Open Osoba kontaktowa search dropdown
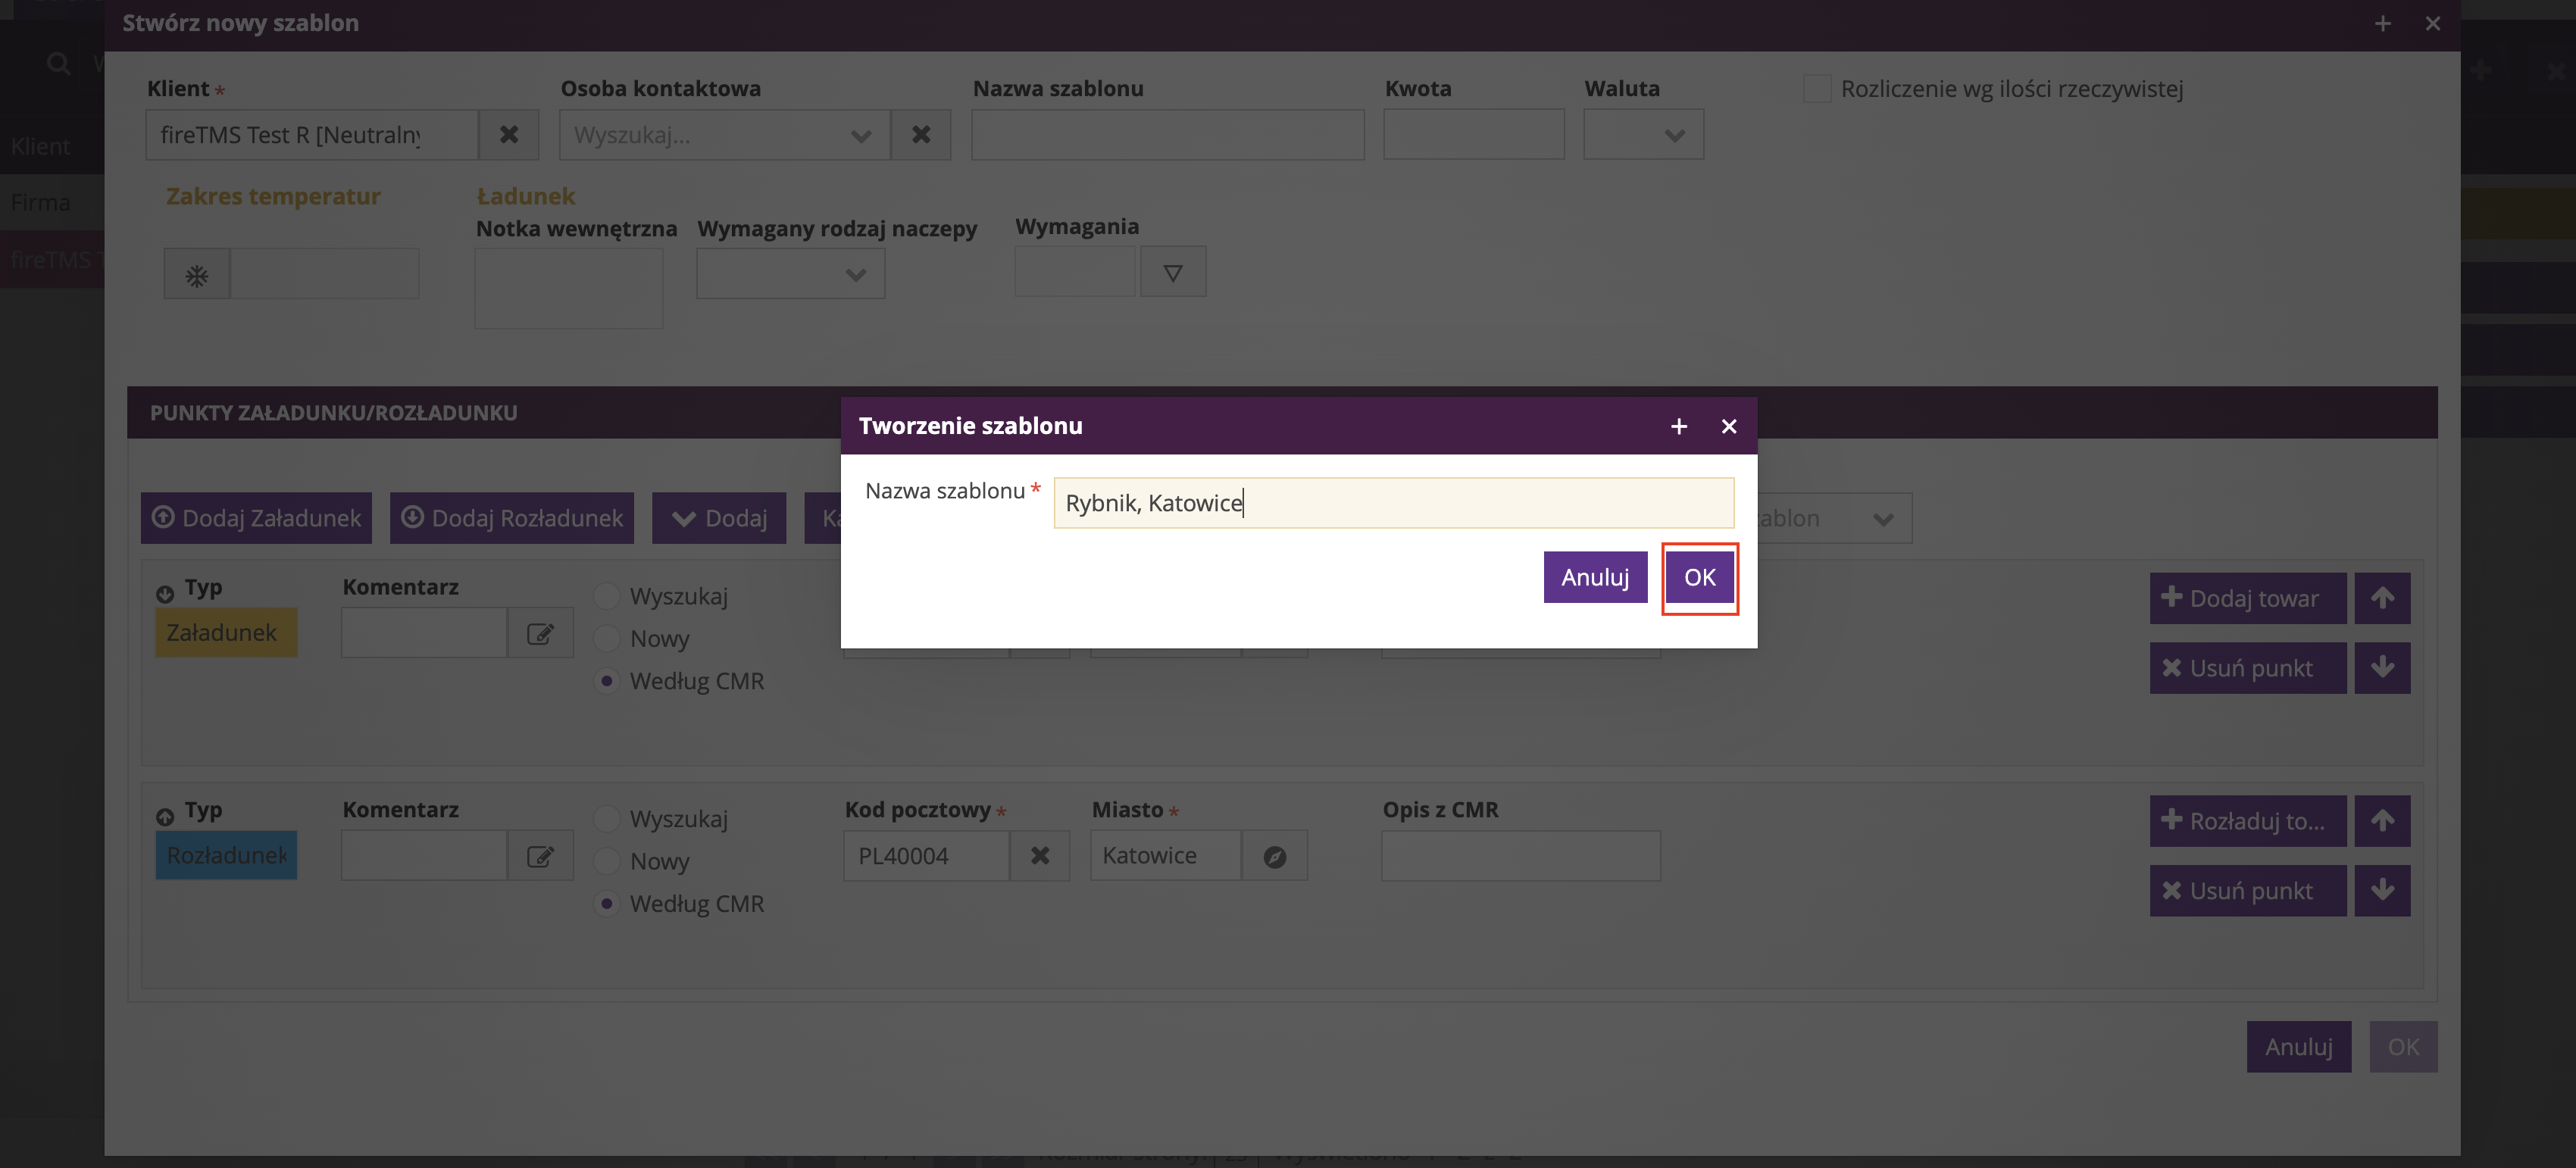This screenshot has width=2576, height=1168. 724,135
